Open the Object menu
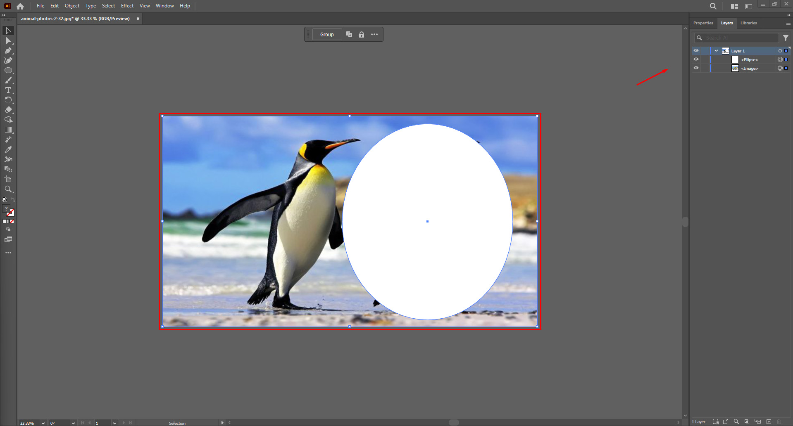The width and height of the screenshot is (793, 426). tap(72, 6)
